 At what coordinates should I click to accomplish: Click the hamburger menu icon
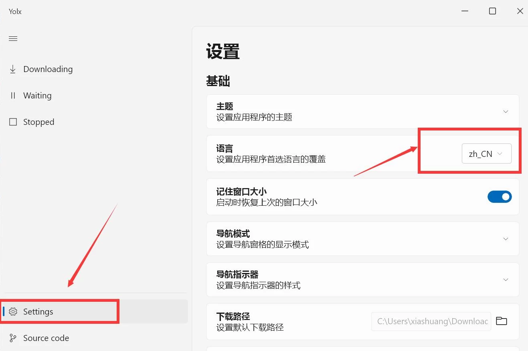click(x=13, y=38)
